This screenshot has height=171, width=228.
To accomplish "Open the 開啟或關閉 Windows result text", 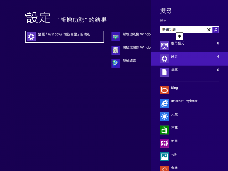I will [137, 47].
